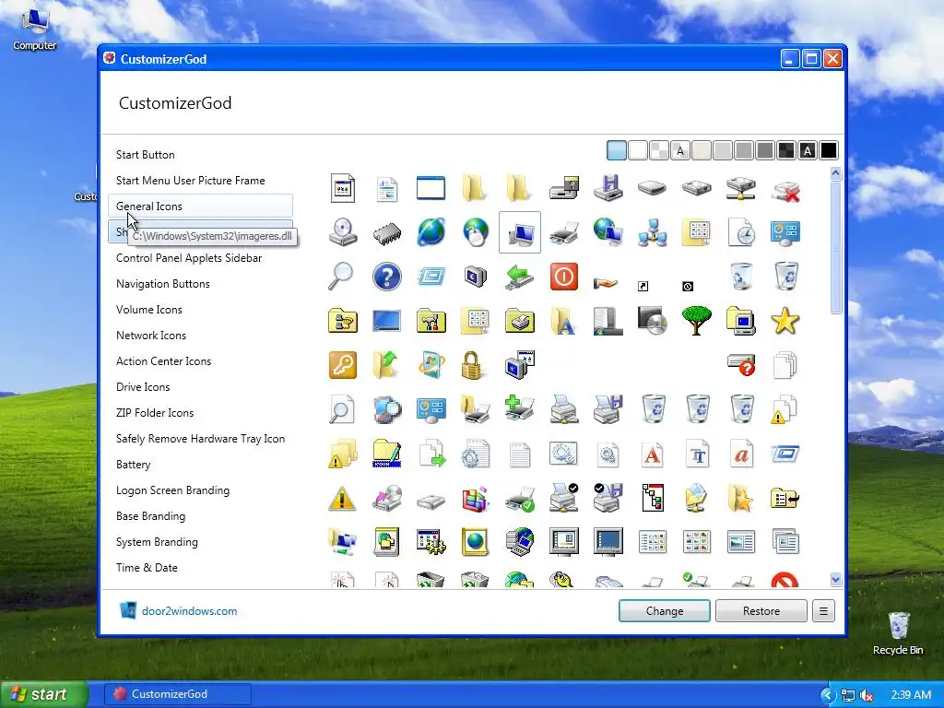This screenshot has width=944, height=708.
Task: Open the Network Icons category
Action: tap(151, 336)
